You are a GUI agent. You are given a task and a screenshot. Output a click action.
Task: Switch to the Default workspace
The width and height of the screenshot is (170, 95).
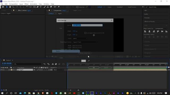[100, 7]
